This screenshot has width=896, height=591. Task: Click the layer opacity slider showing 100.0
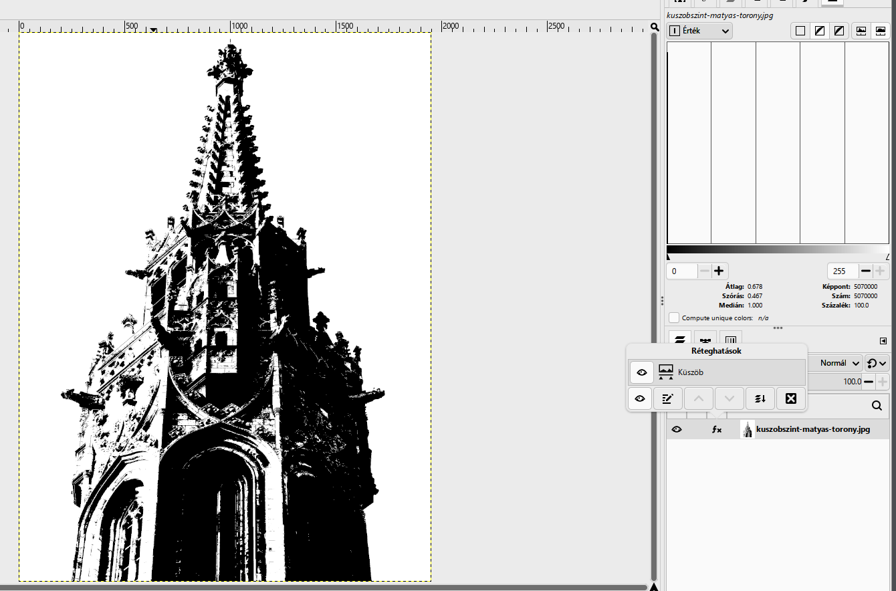834,382
